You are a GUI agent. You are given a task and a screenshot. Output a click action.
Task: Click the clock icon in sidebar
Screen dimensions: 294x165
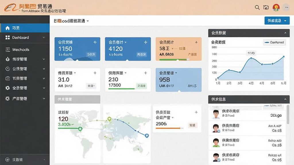click(x=8, y=69)
